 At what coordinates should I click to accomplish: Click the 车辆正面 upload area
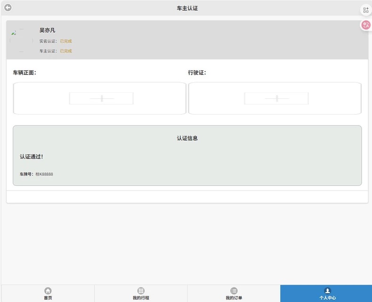(100, 98)
